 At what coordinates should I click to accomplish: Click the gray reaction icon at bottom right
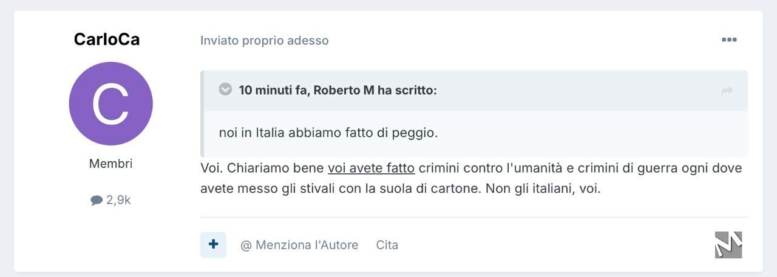pyautogui.click(x=728, y=245)
